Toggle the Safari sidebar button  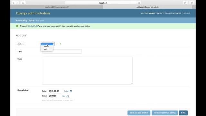click(23, 3)
